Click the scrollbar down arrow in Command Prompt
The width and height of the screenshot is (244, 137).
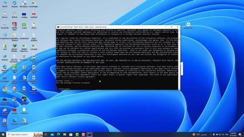pos(179,89)
